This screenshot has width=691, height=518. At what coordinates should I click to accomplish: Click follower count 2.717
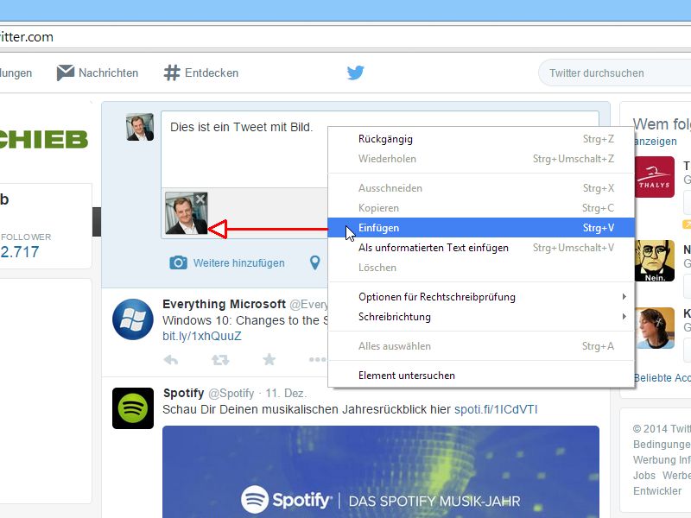click(x=19, y=252)
